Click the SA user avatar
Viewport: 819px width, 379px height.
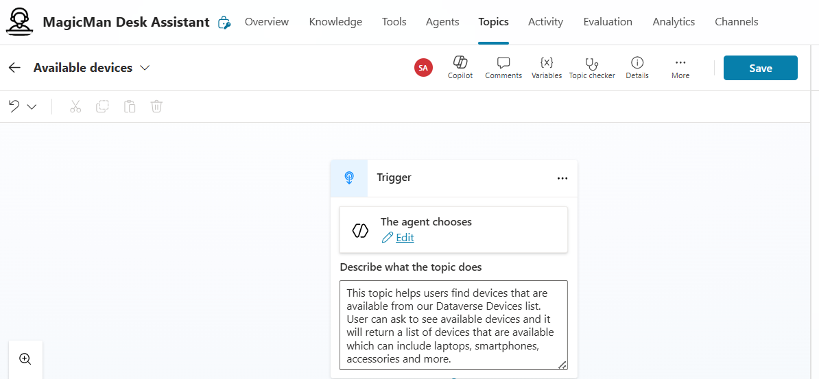pyautogui.click(x=424, y=68)
